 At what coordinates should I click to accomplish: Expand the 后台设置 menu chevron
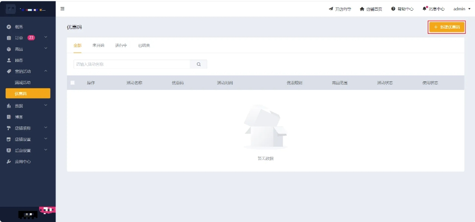(46, 150)
